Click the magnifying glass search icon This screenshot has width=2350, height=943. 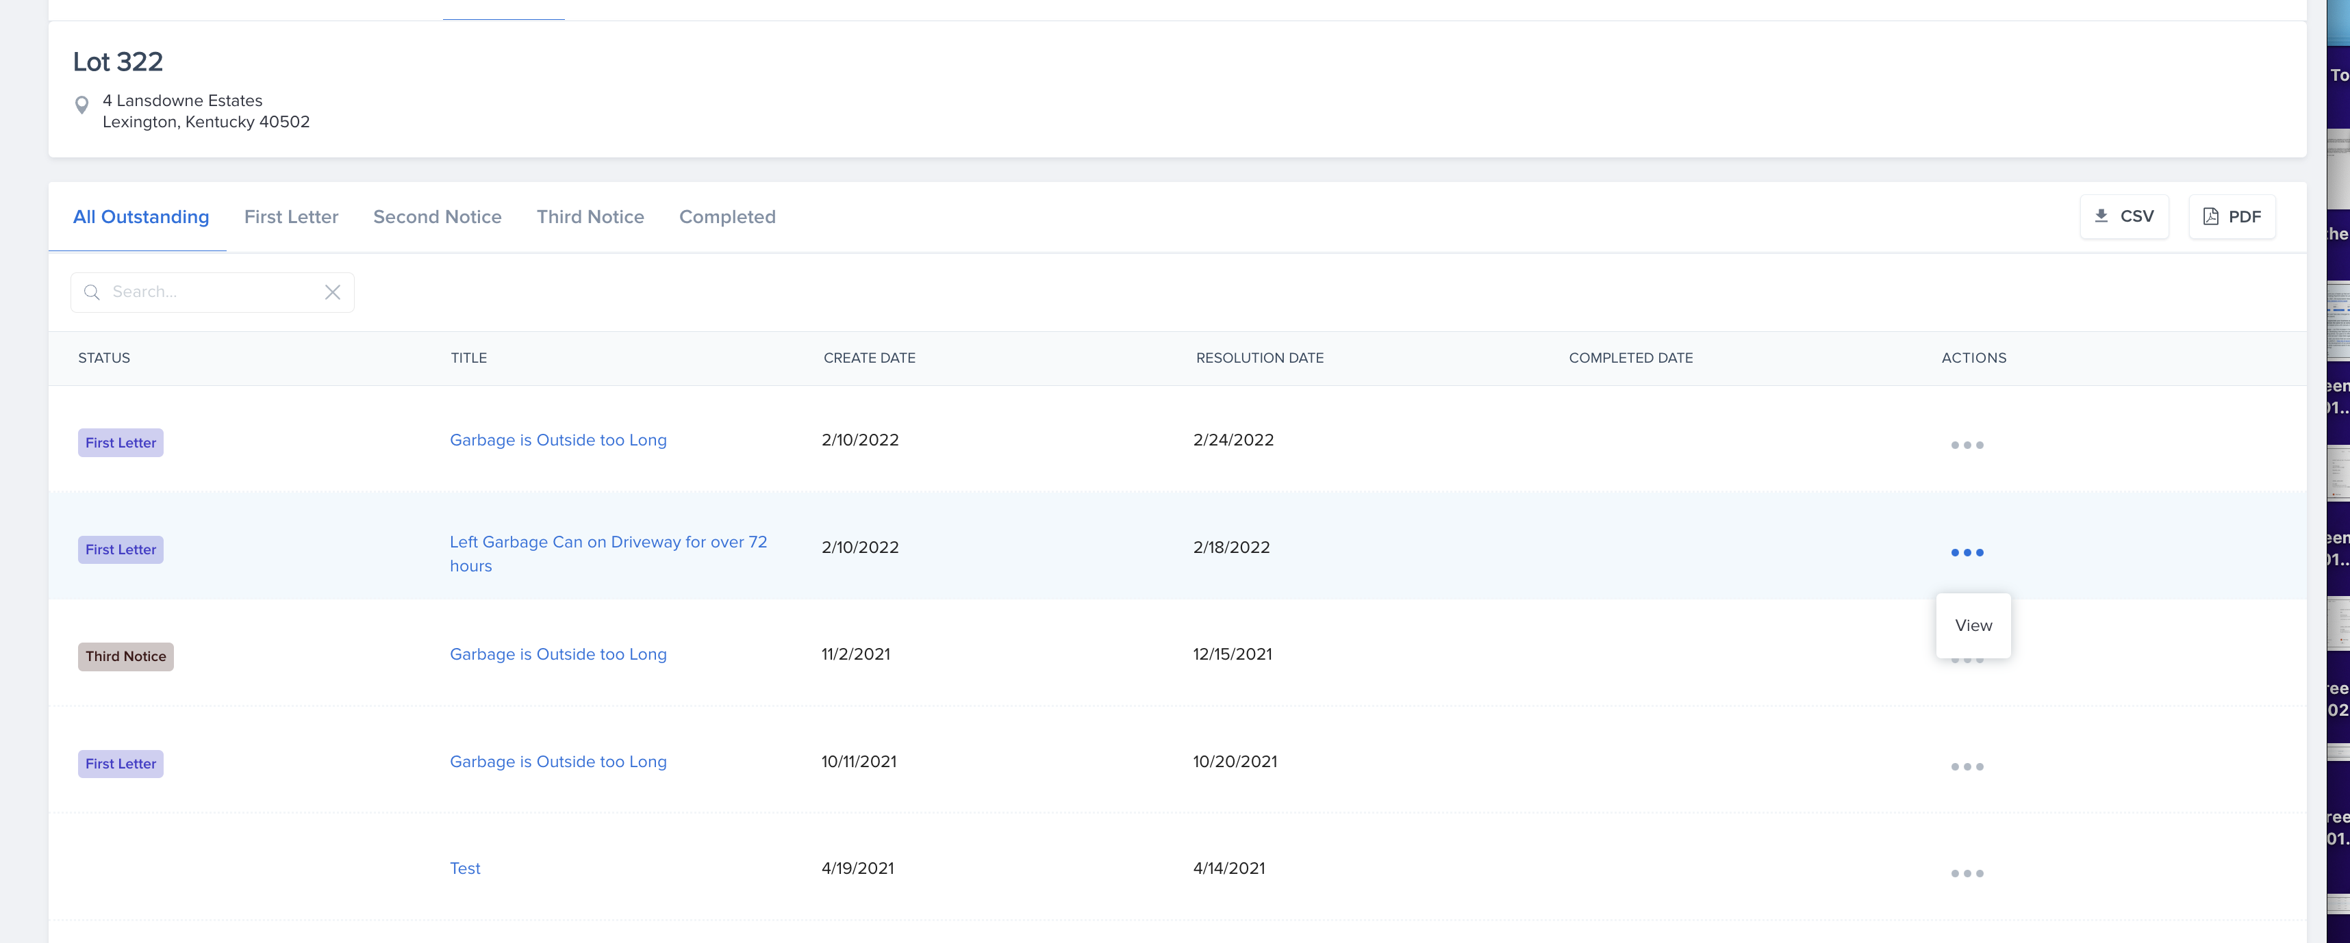point(92,293)
